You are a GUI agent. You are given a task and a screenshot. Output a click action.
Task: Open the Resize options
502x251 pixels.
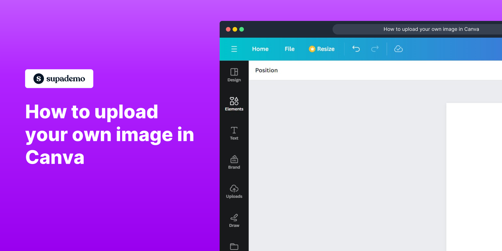[325, 49]
